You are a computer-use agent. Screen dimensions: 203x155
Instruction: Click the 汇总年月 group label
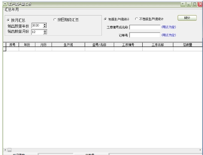(12, 9)
